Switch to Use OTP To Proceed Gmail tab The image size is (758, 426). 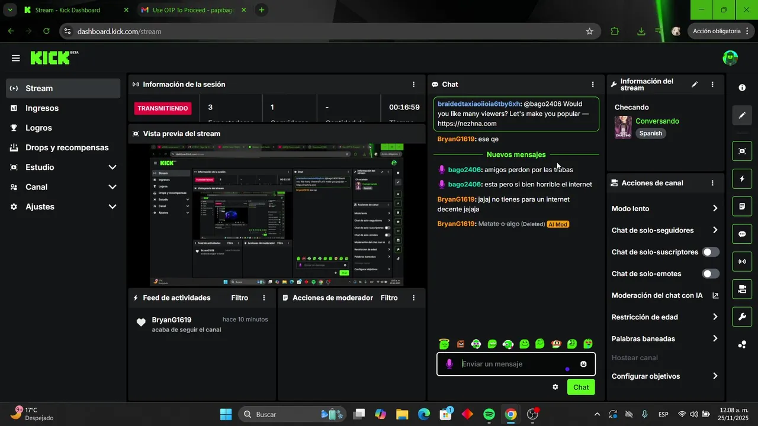(194, 10)
